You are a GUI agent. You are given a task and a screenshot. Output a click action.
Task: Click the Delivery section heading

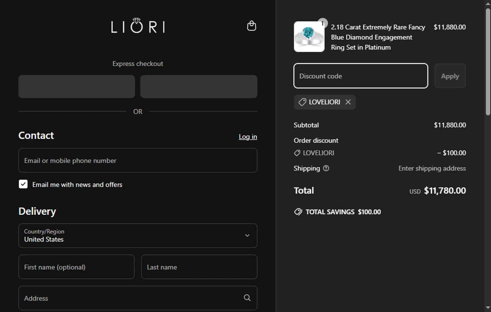tap(37, 211)
